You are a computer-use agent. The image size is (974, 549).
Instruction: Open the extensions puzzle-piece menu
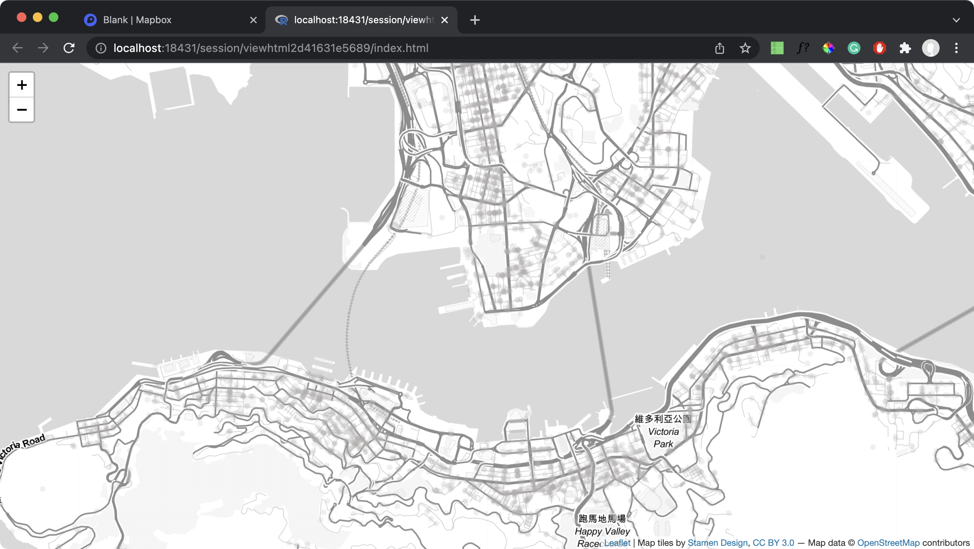905,48
